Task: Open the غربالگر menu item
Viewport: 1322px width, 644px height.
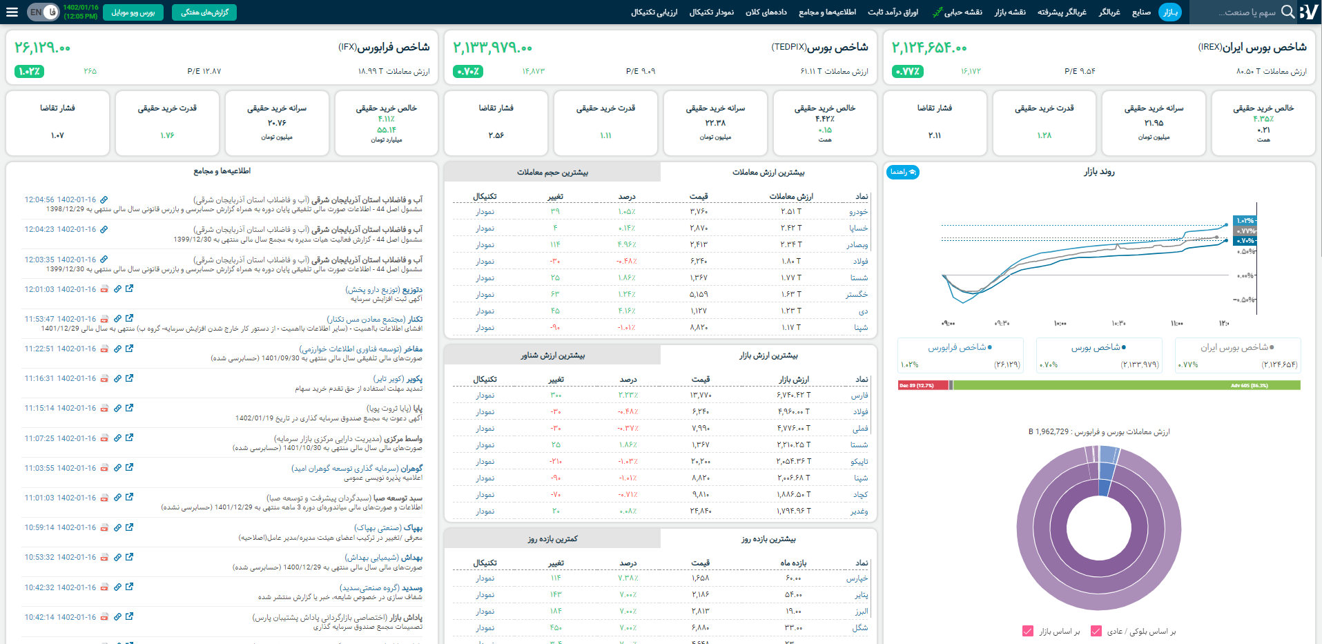Action: coord(1109,12)
